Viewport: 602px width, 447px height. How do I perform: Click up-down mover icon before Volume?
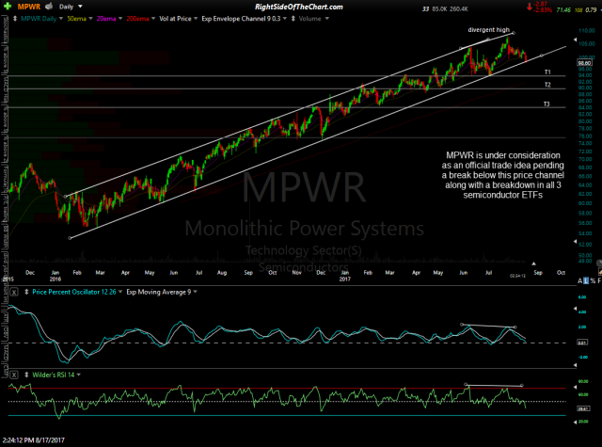click(x=293, y=19)
